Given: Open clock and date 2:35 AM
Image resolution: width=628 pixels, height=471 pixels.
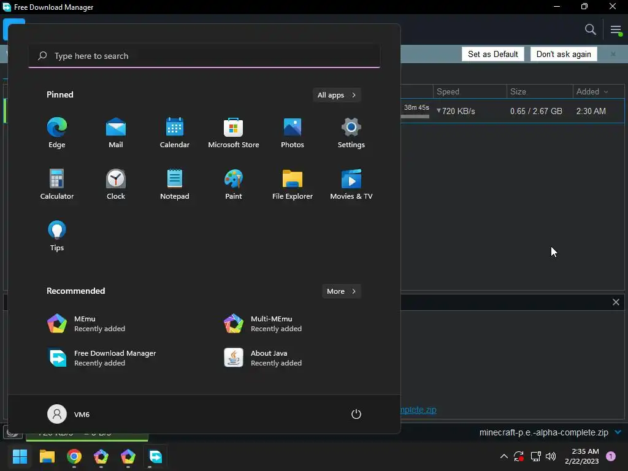Looking at the screenshot, I should (582, 456).
